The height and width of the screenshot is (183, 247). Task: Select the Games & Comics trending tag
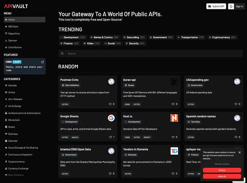(104, 37)
